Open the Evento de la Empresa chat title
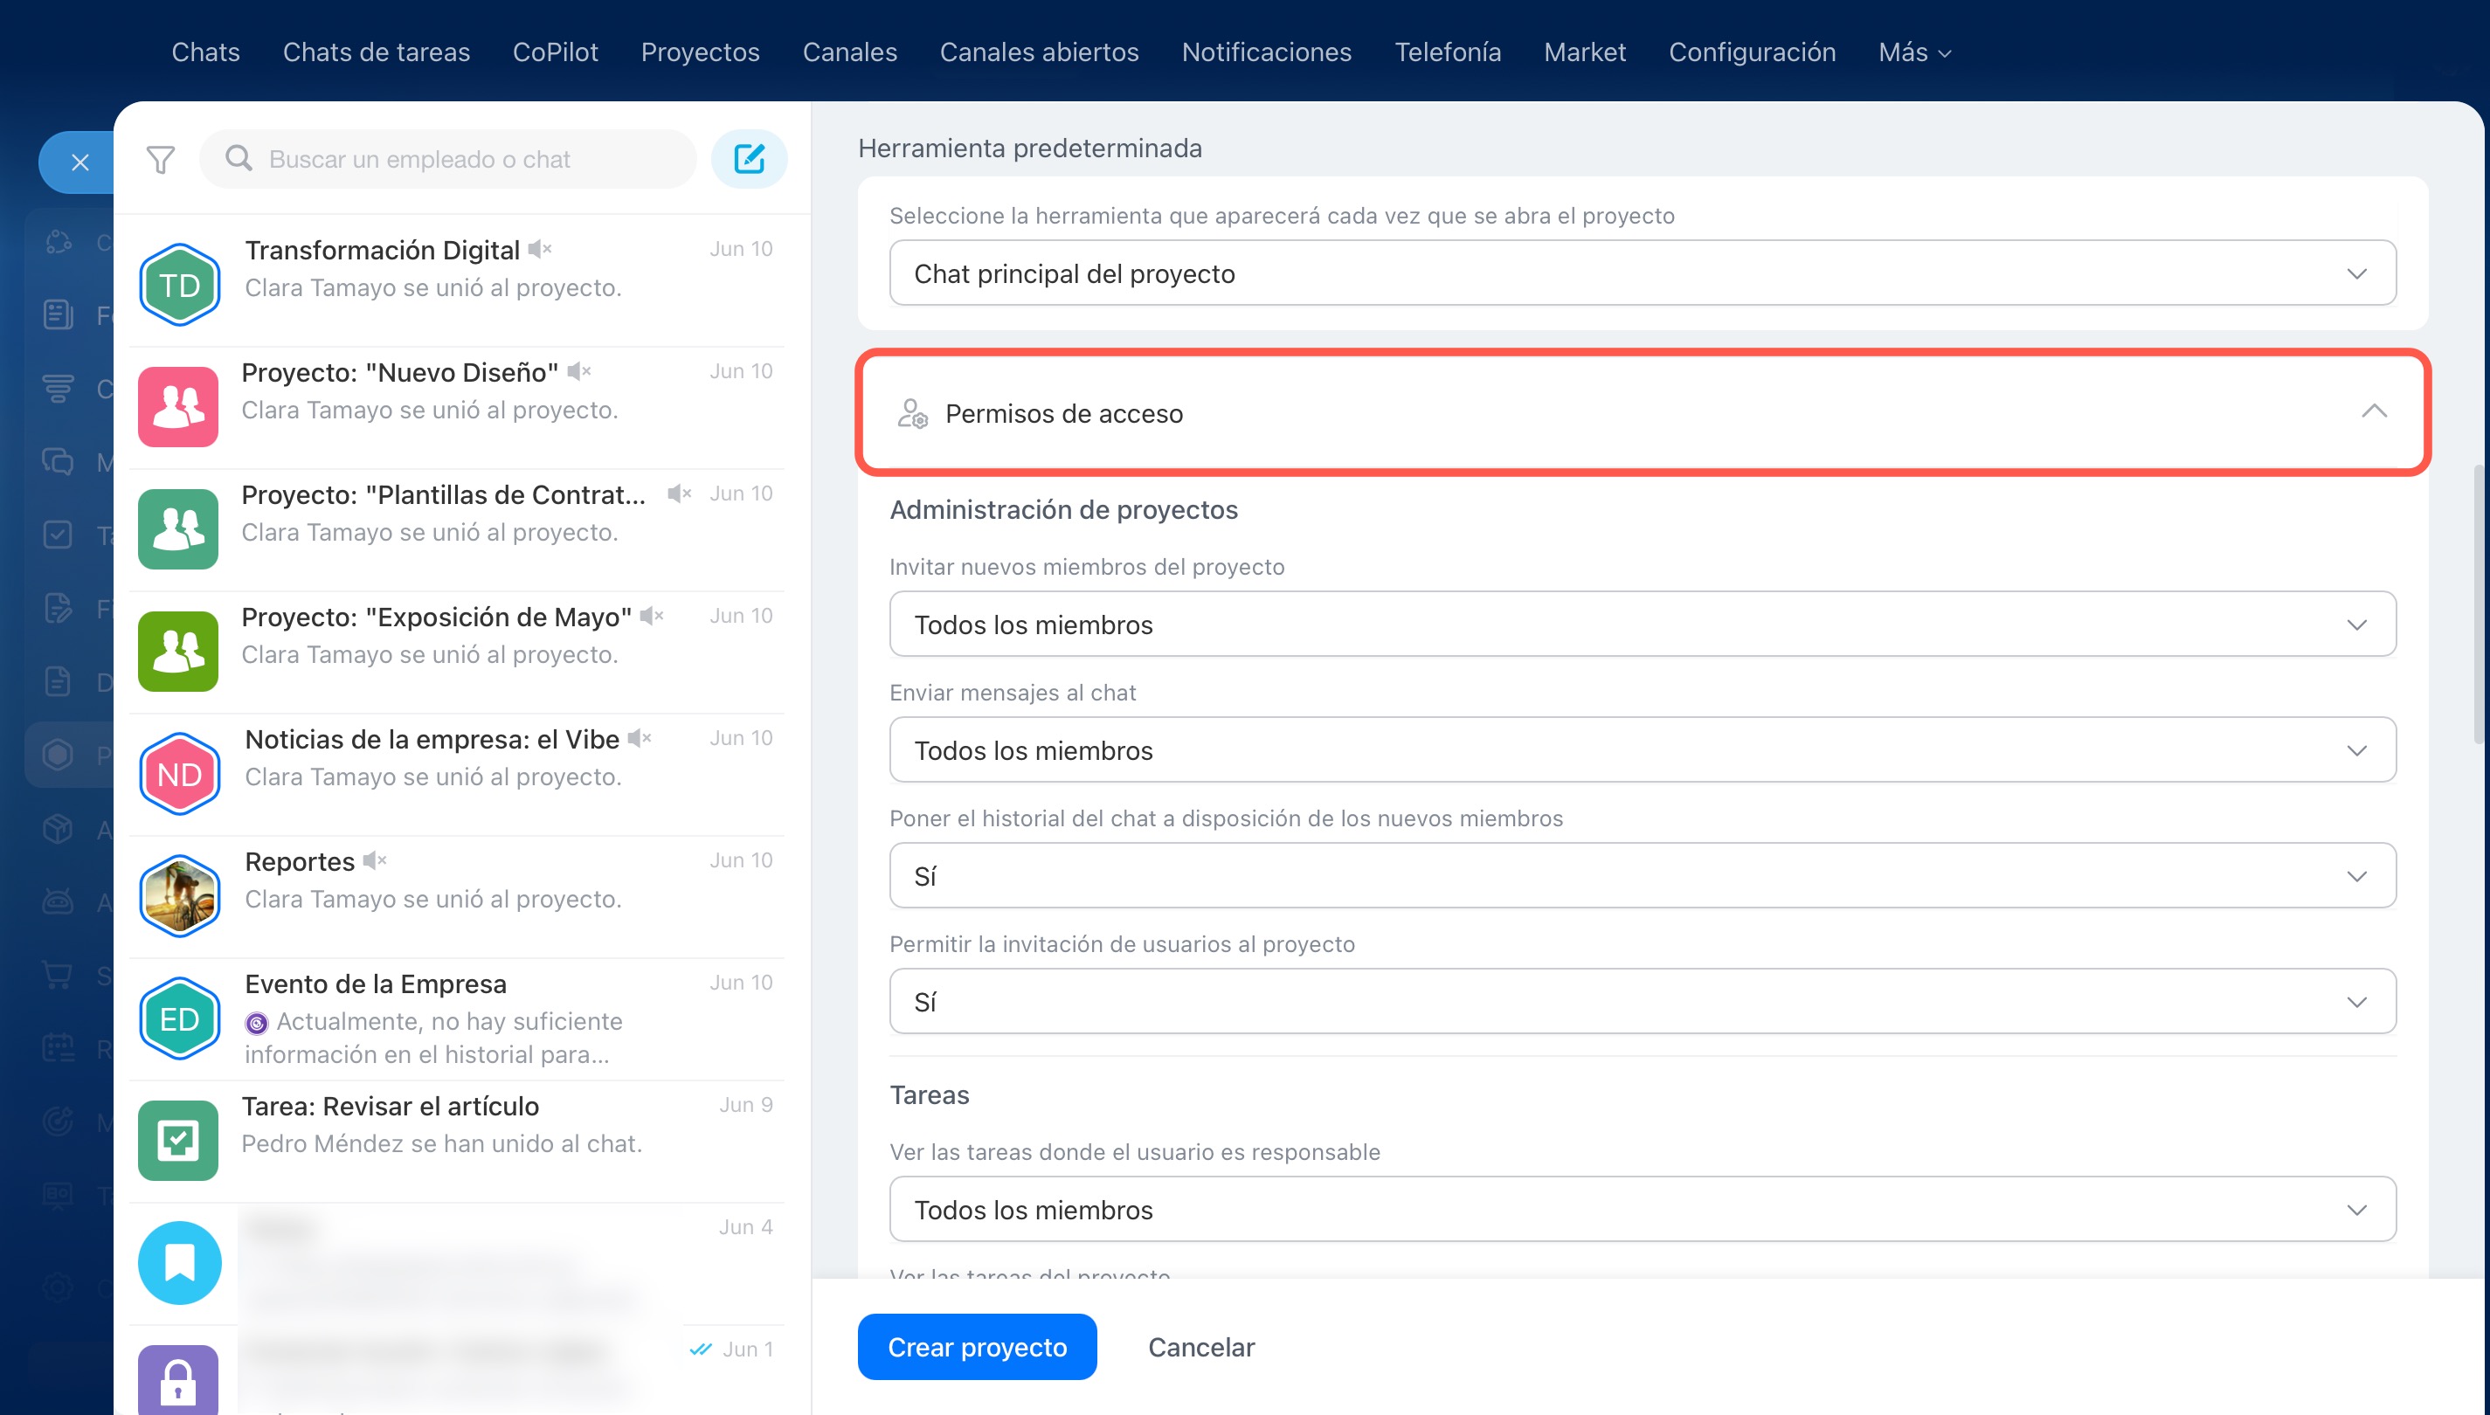Viewport: 2490px width, 1415px height. click(x=375, y=984)
